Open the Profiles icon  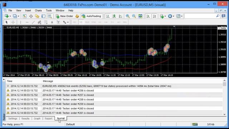click(15, 16)
